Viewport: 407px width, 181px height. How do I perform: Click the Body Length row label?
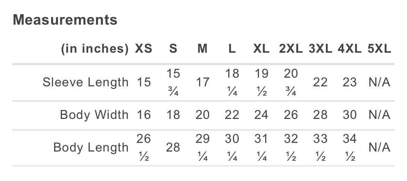(91, 147)
